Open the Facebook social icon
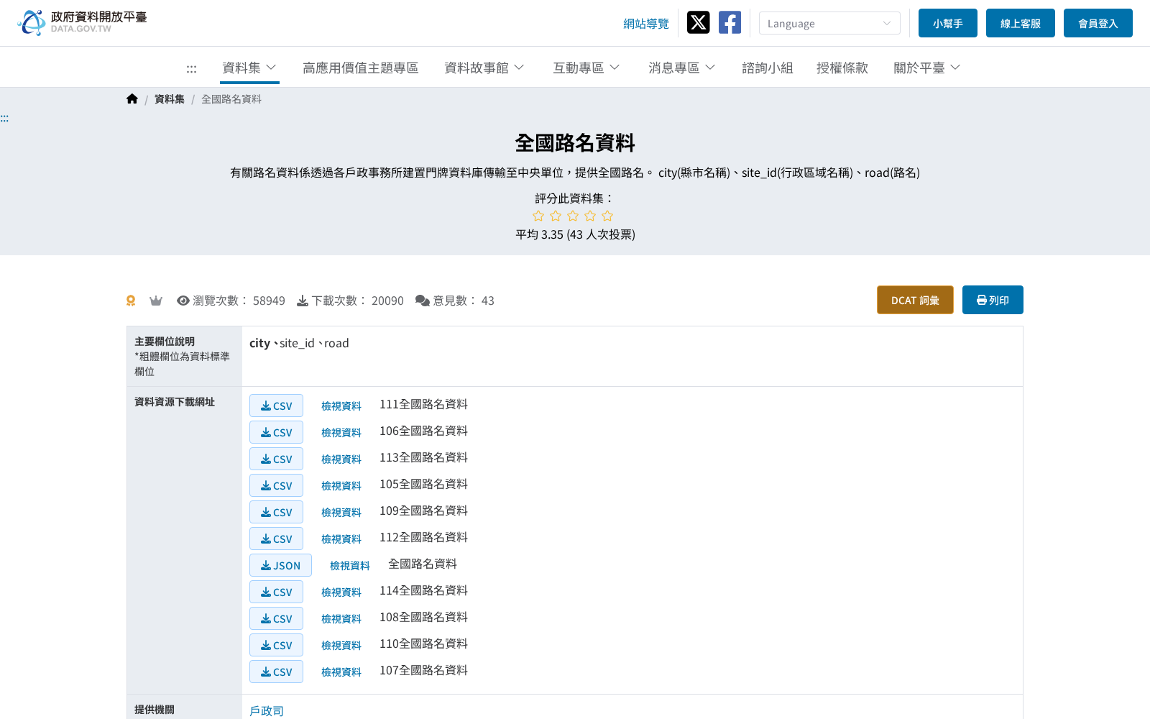1150x719 pixels. 730,22
